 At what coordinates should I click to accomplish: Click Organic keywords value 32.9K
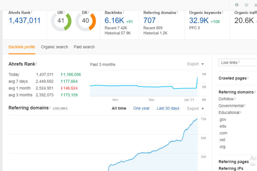click(x=199, y=21)
